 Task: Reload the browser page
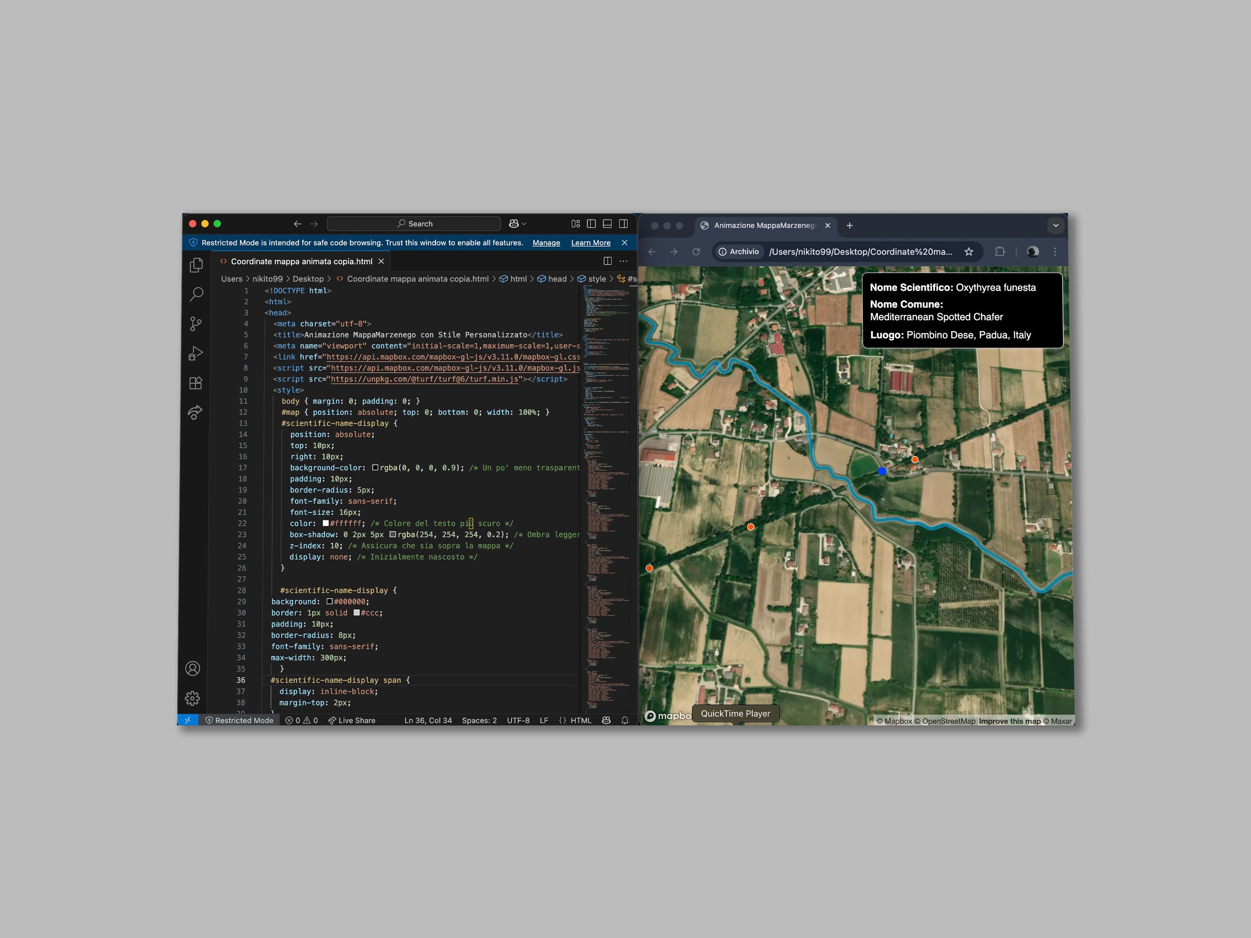pyautogui.click(x=696, y=252)
